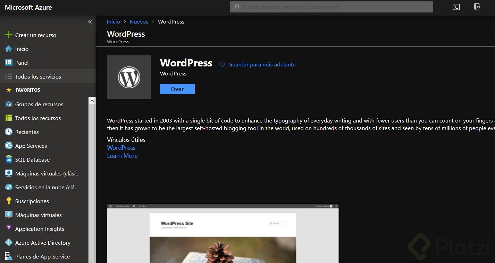Focus the Buscar recursos search field
The height and width of the screenshot is (263, 495).
[332, 7]
